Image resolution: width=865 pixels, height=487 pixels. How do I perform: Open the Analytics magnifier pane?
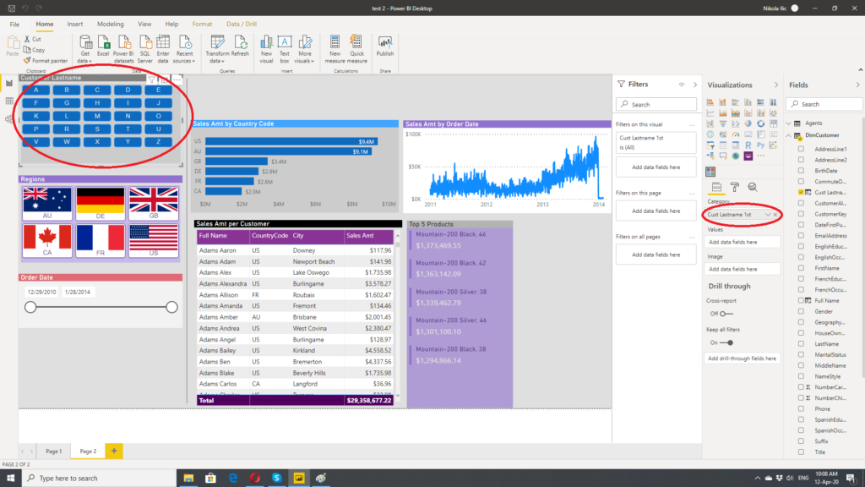click(753, 187)
